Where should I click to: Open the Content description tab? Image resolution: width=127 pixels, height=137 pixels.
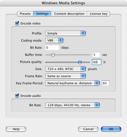pos(69,14)
